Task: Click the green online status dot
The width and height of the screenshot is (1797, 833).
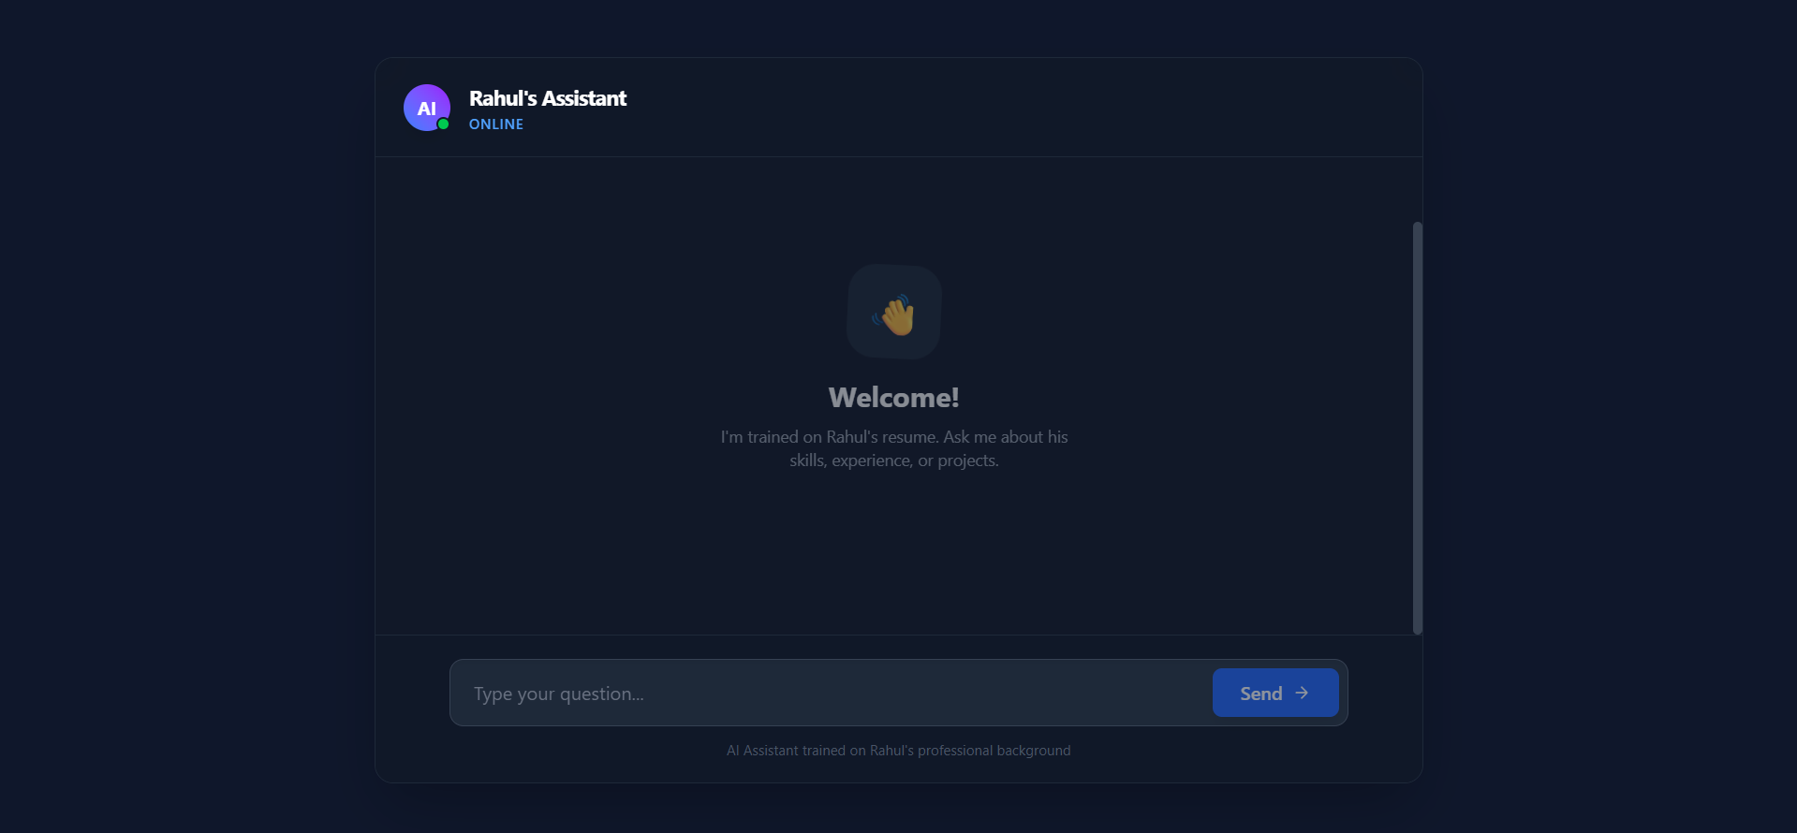Action: [444, 124]
